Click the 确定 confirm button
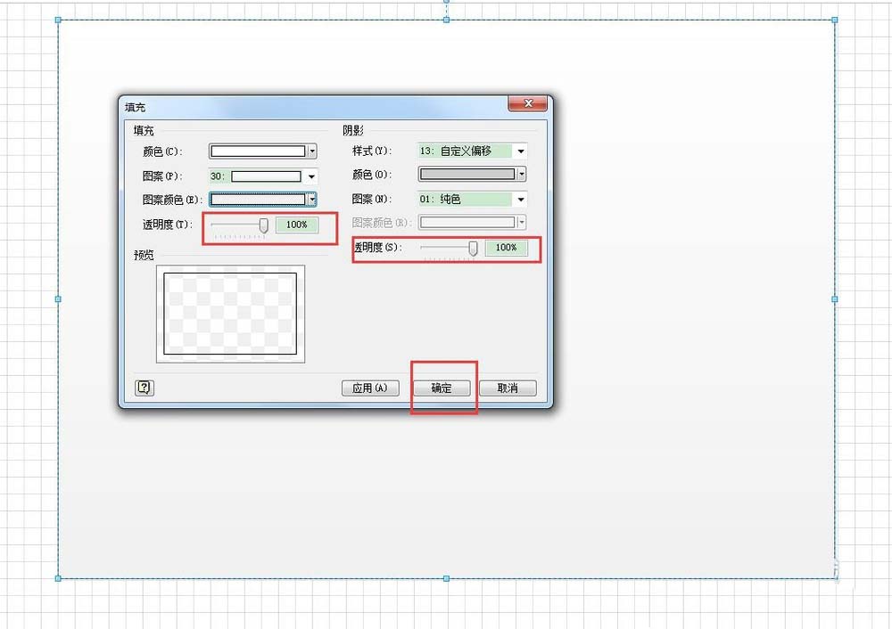The height and width of the screenshot is (629, 892). coord(442,388)
